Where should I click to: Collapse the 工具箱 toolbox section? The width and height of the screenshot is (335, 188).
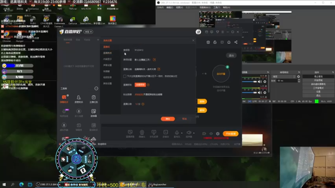[96, 89]
